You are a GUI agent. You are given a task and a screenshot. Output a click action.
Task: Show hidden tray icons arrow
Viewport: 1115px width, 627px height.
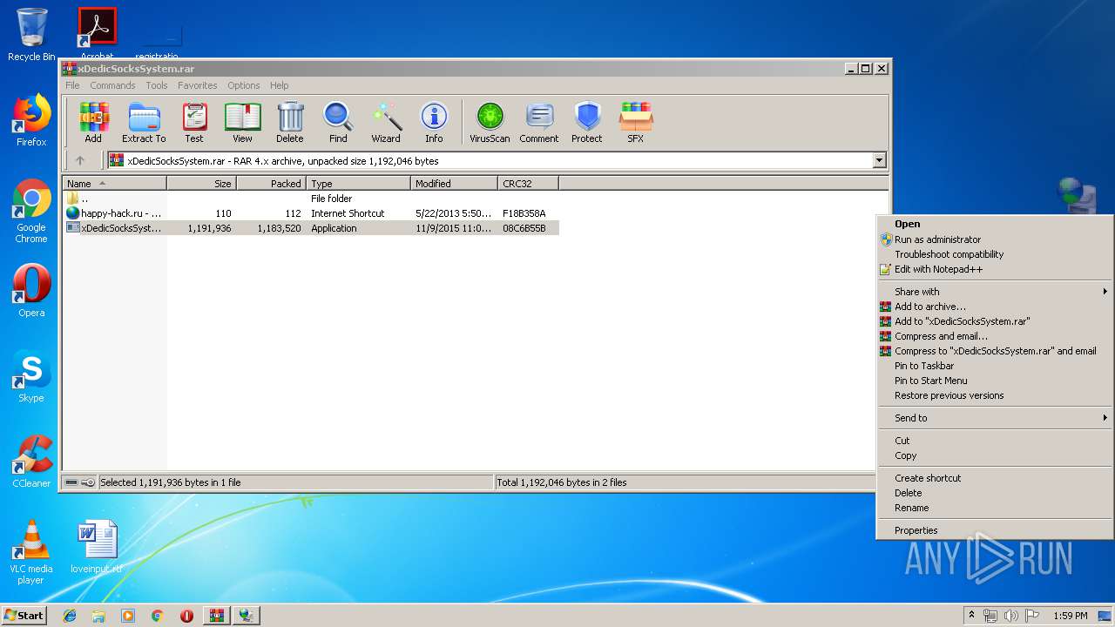pyautogui.click(x=971, y=616)
